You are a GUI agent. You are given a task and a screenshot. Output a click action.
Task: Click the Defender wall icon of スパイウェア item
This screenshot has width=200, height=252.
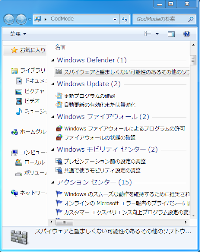tap(59, 72)
